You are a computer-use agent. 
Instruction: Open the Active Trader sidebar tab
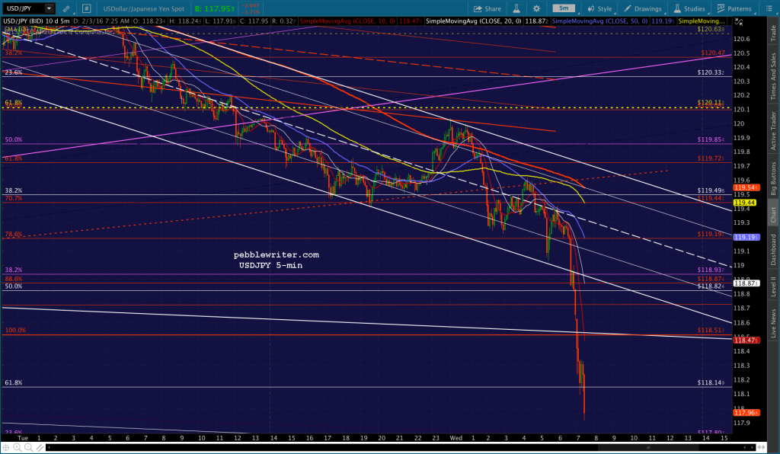click(x=773, y=130)
